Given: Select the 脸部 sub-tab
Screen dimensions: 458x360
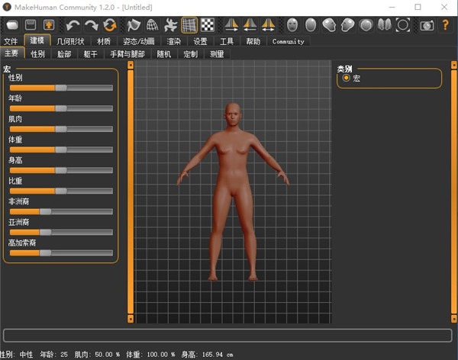Looking at the screenshot, I should pos(64,54).
